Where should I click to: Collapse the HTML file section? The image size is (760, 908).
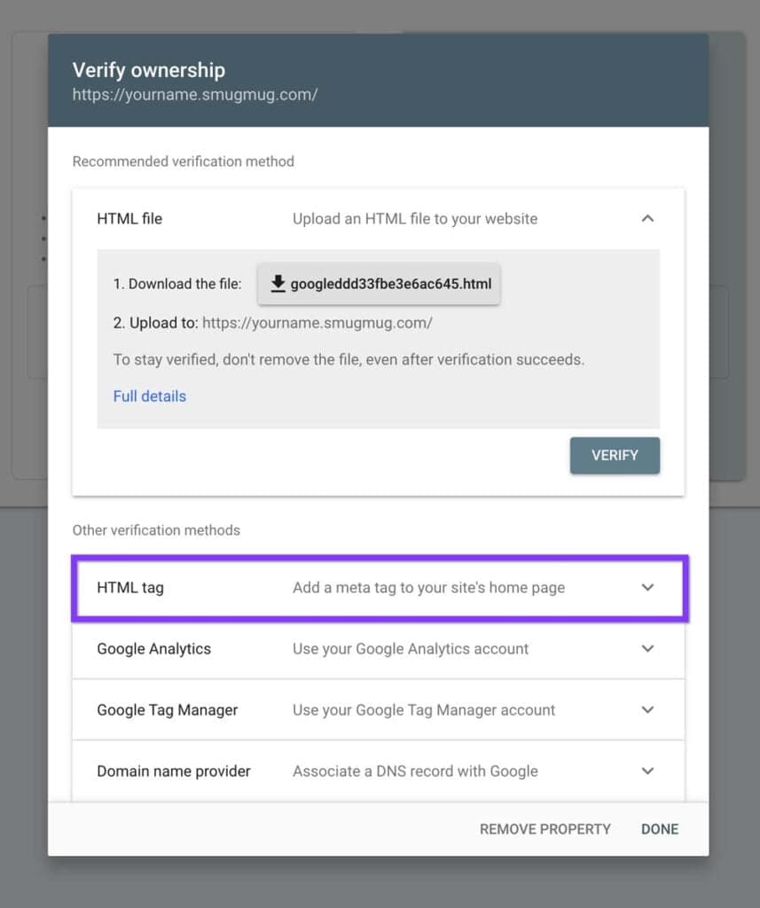[647, 219]
